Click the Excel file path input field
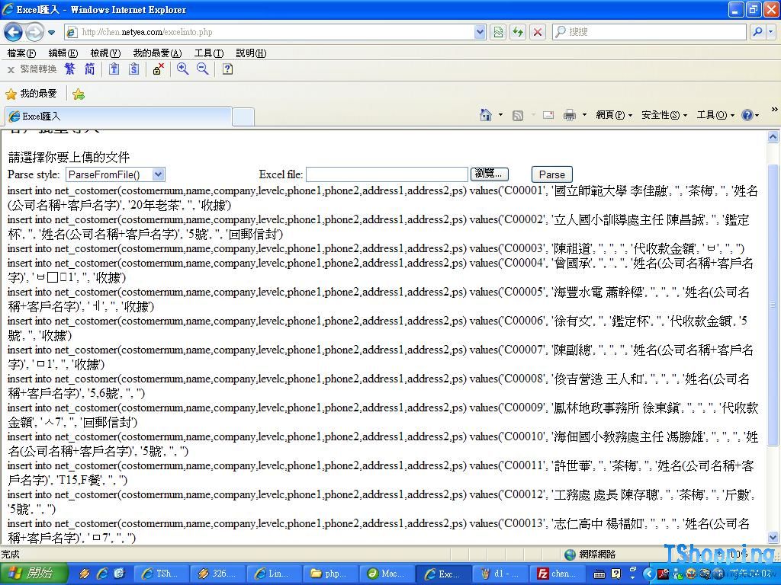Screen dimensions: 781x585 coord(387,174)
